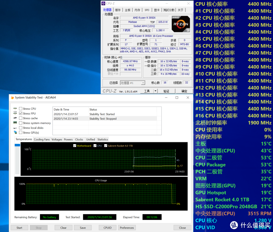
Task: Switch to the 主板 tab in CPU-Z
Action: click(127, 10)
